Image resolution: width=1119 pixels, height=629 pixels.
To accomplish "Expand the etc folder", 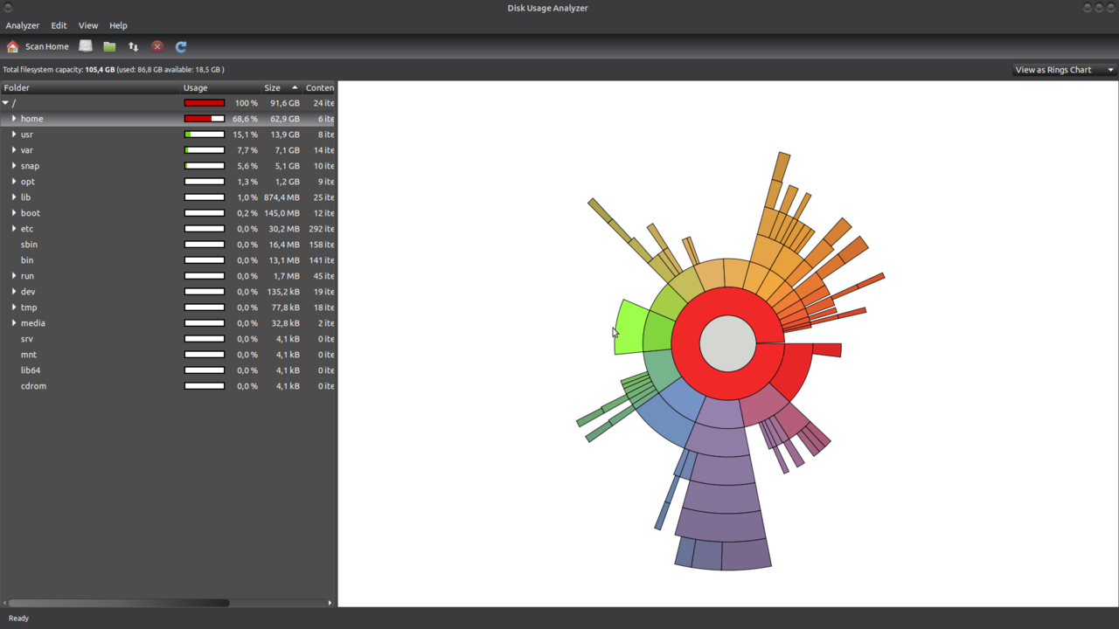I will pyautogui.click(x=14, y=229).
